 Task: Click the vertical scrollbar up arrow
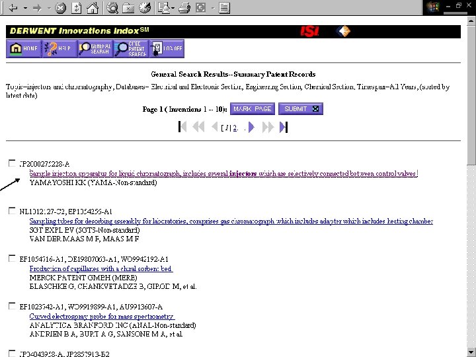[x=471, y=21]
